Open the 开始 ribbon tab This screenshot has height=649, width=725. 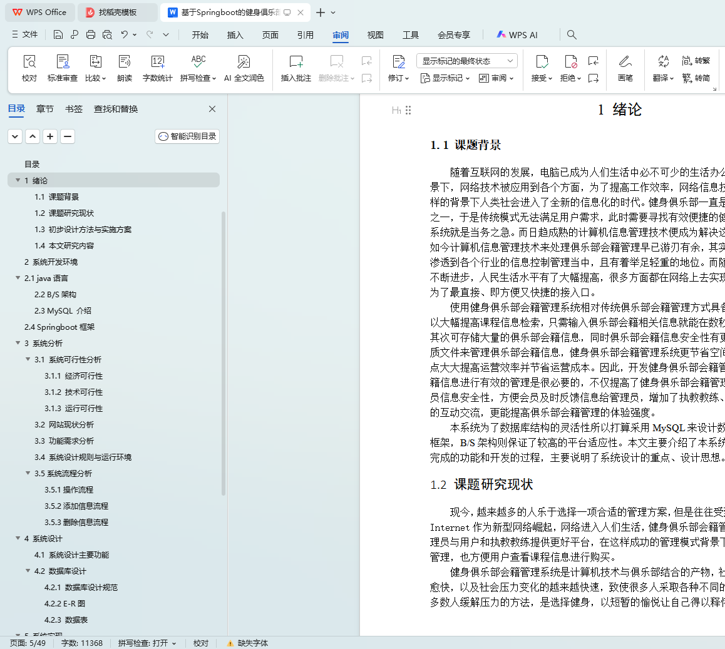pyautogui.click(x=200, y=34)
